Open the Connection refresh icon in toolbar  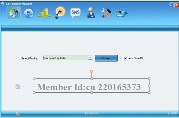(x=14, y=13)
